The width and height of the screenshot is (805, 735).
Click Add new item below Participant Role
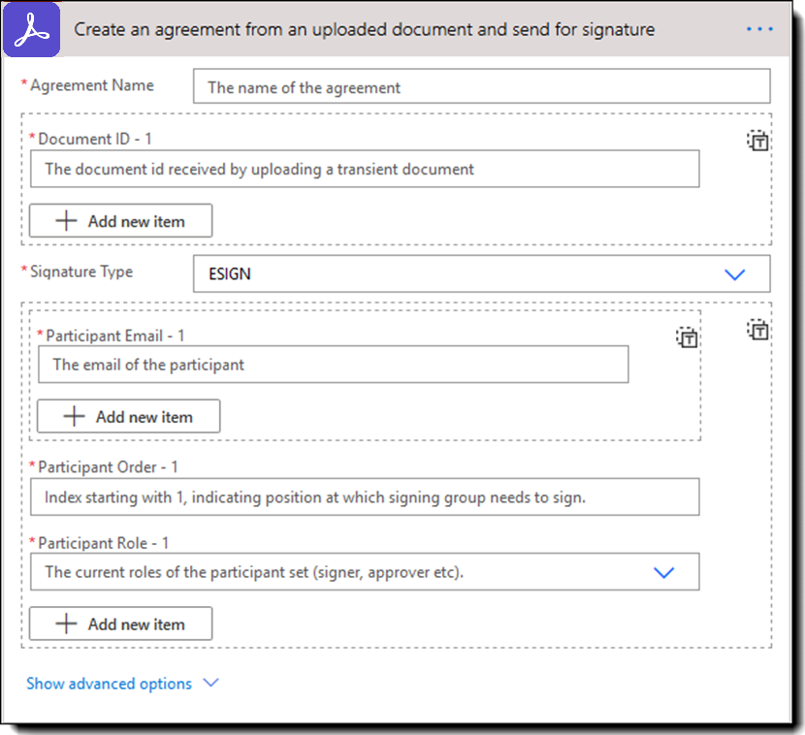(120, 624)
